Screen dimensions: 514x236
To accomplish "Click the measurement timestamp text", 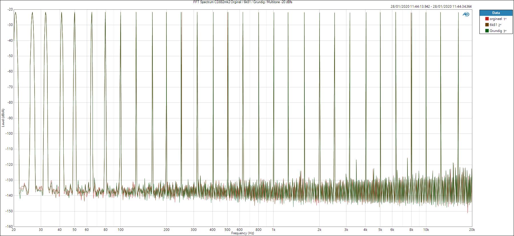I will (431, 7).
